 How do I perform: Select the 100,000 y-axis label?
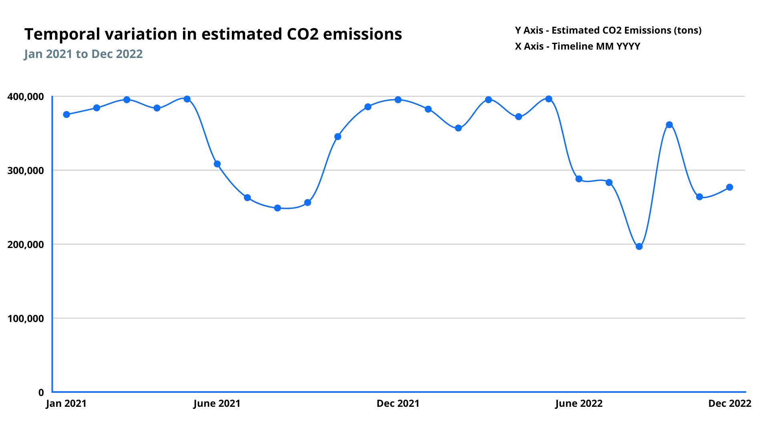(25, 319)
